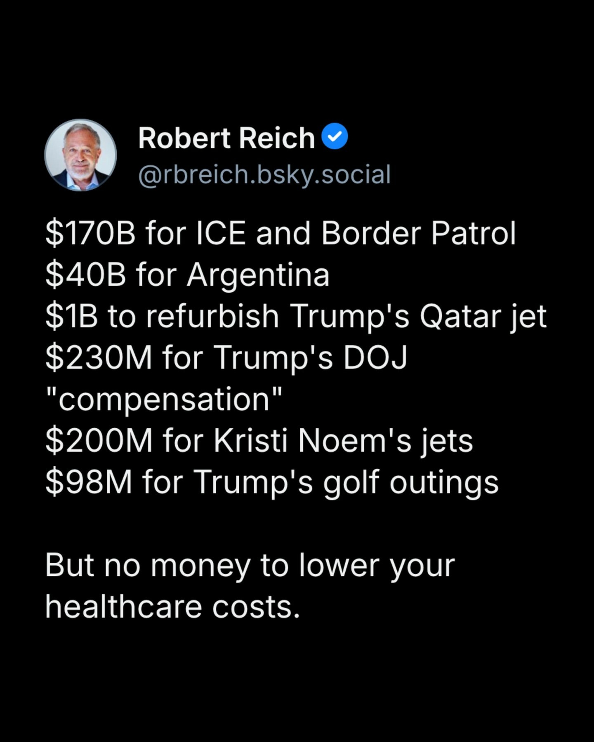Click the "$200M" amount

[99, 441]
